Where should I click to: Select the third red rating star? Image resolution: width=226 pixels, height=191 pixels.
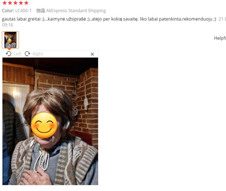[x=15, y=3]
